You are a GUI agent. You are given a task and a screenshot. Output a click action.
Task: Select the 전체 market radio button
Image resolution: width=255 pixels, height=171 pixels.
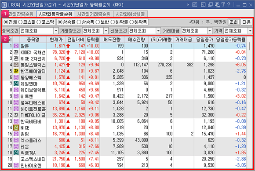6,22
